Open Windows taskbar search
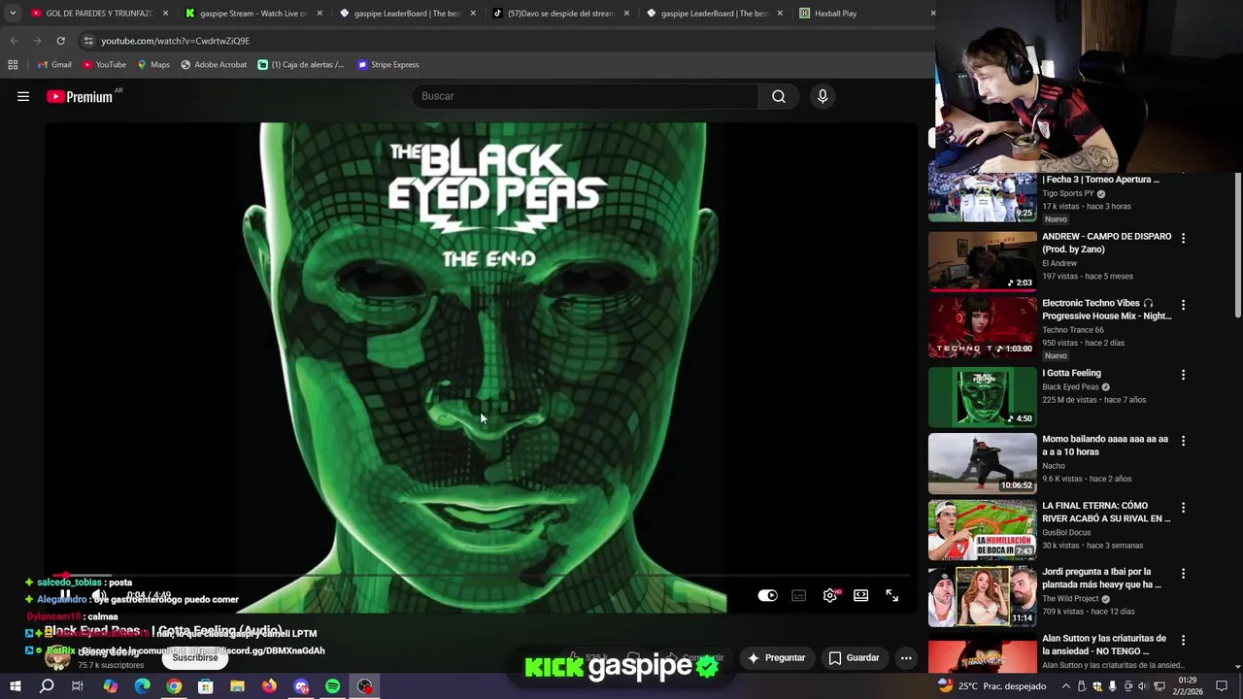1243x699 pixels. click(47, 686)
